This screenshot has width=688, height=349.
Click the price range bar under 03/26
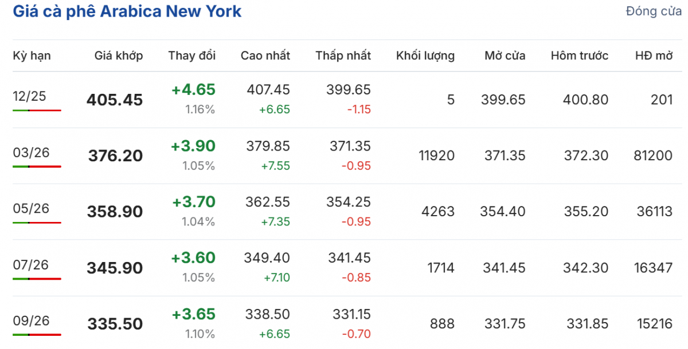(x=37, y=166)
